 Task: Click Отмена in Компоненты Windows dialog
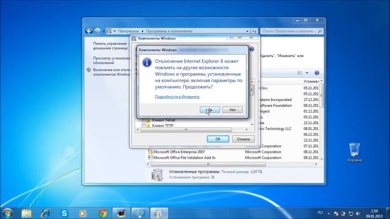(x=243, y=139)
